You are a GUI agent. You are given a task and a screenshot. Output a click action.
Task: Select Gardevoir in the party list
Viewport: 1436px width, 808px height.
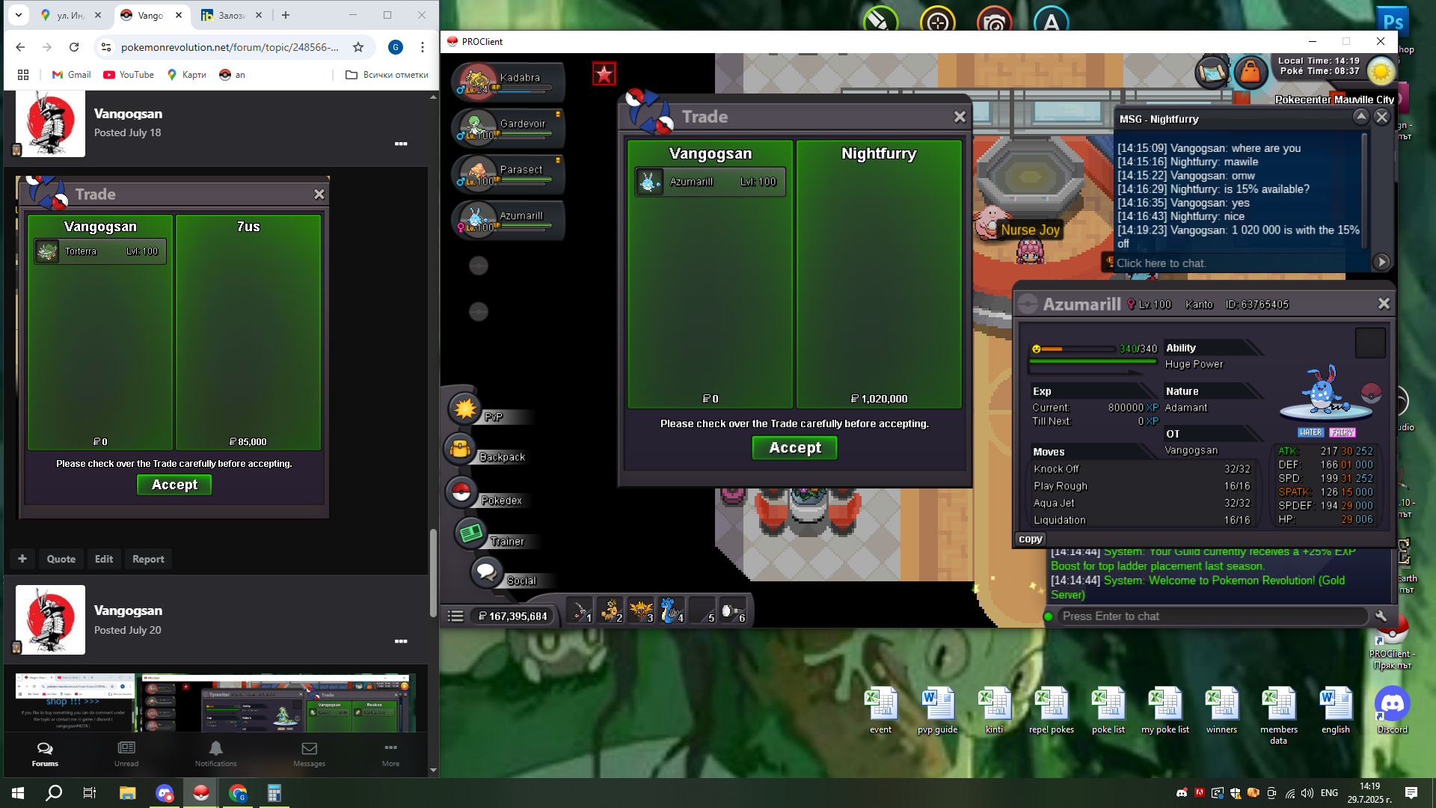click(x=508, y=127)
